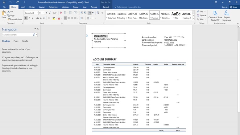Click the Increase Indent icon
Screen dimensions: 240x135
[85, 13]
